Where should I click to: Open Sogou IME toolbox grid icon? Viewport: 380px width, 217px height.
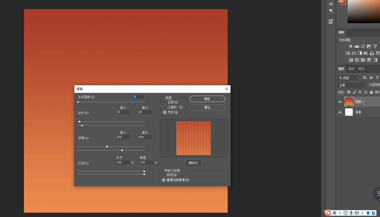[x=373, y=213]
